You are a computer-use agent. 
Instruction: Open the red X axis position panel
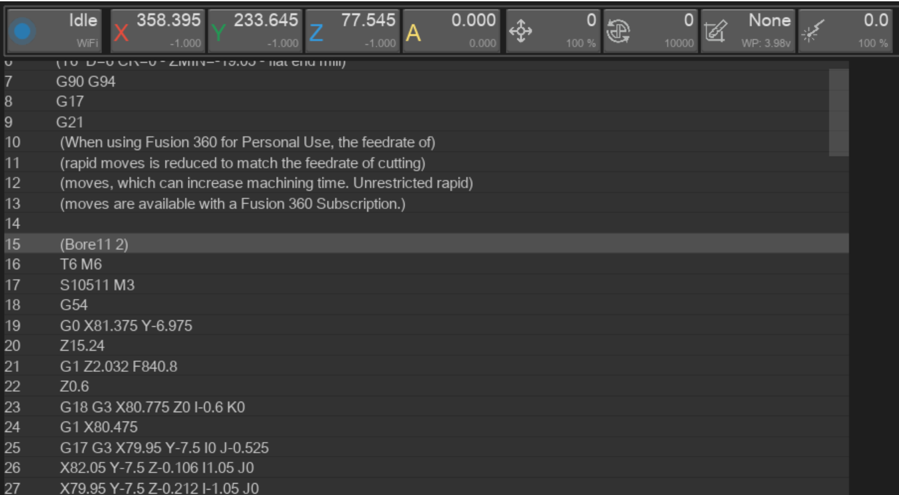pos(158,31)
